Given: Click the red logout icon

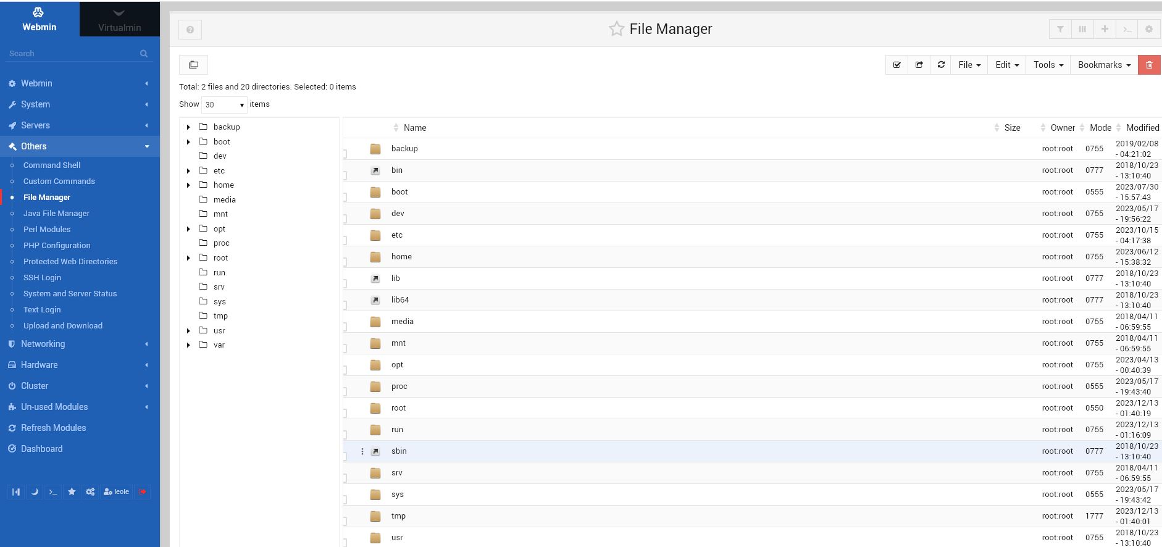Looking at the screenshot, I should tap(143, 491).
